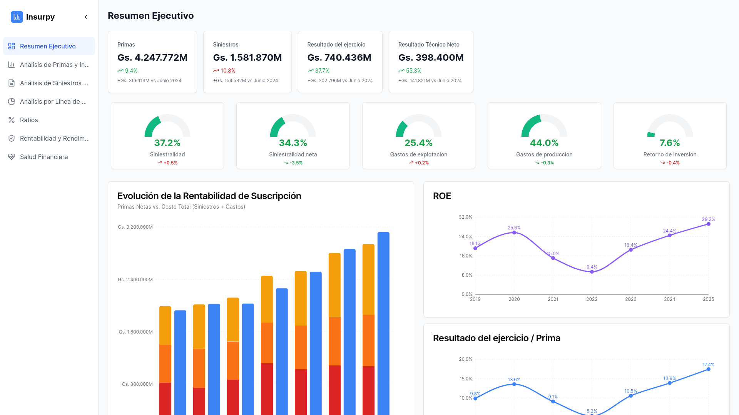Click the Gastos de explotacion 25.4% gauge
739x415 pixels.
point(419,126)
